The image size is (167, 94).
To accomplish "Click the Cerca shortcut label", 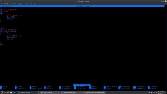I will [34, 86].
